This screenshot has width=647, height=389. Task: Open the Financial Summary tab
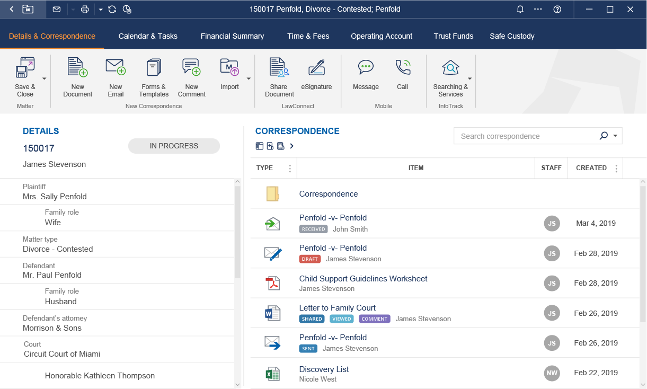232,36
